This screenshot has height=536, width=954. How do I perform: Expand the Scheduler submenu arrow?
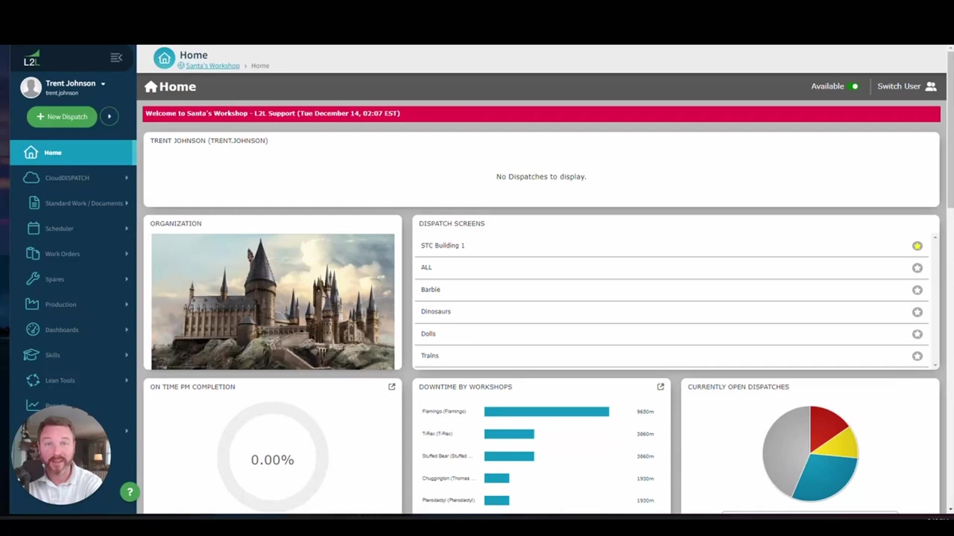[127, 229]
